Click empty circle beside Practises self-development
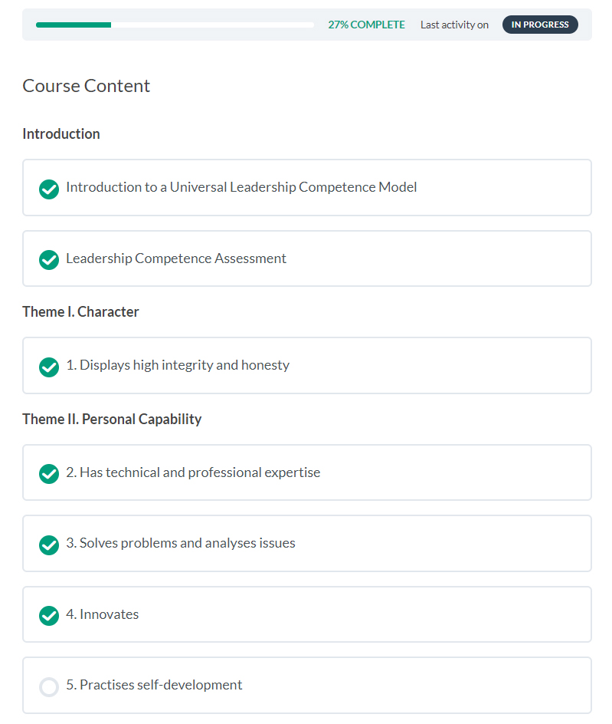 49,686
